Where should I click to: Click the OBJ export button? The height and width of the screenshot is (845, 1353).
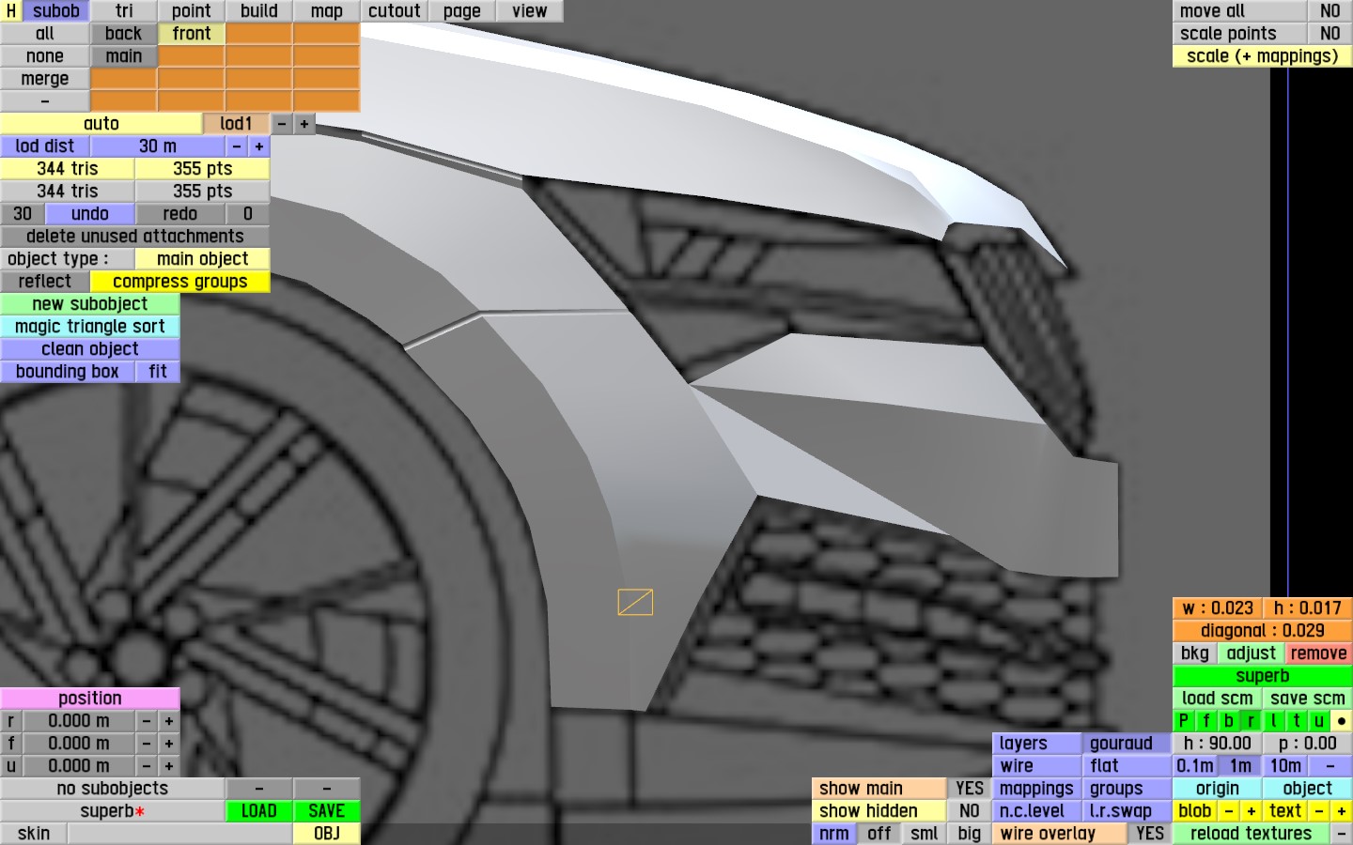point(327,834)
